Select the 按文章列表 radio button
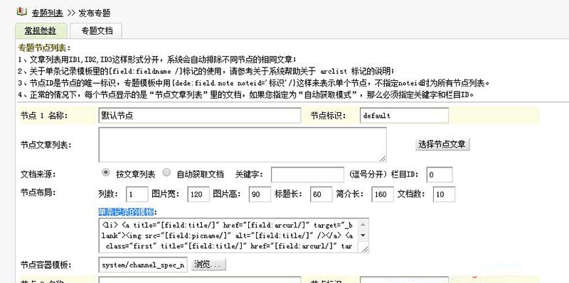Viewport: 569px width, 283px height. [105, 172]
